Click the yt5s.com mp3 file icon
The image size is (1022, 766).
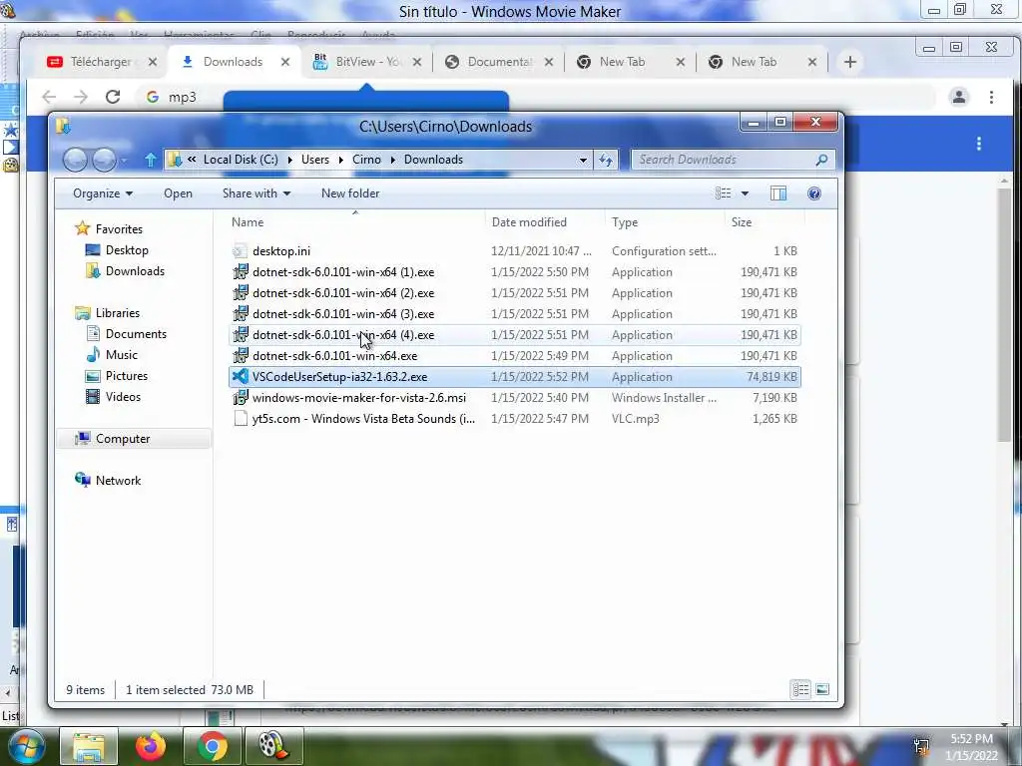click(x=241, y=418)
